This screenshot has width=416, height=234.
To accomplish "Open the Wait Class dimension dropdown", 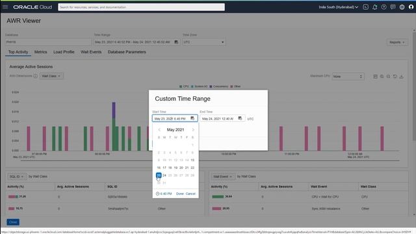I will tap(51, 76).
